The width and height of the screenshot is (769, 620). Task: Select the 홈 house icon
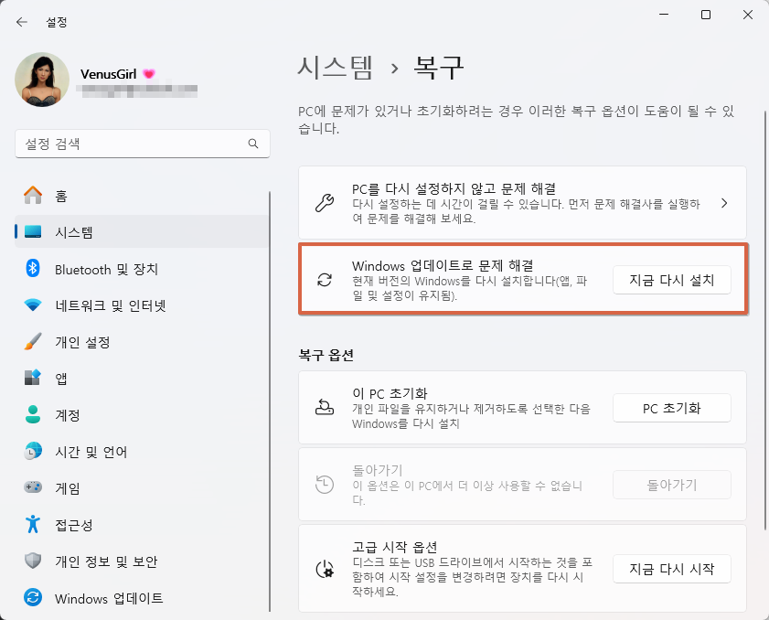(x=33, y=195)
